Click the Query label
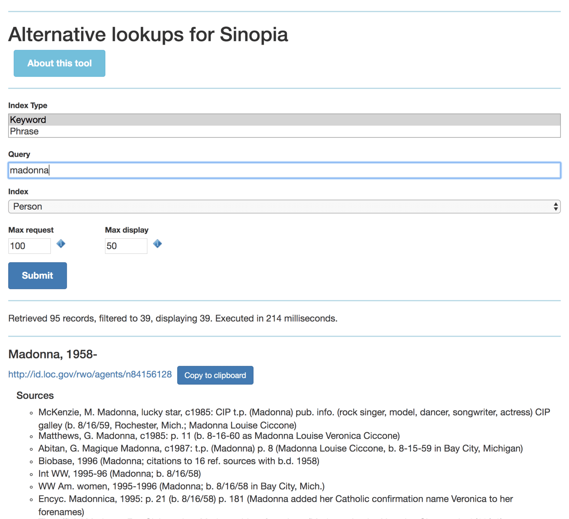Screen dimensions: 569x519 click(x=19, y=154)
